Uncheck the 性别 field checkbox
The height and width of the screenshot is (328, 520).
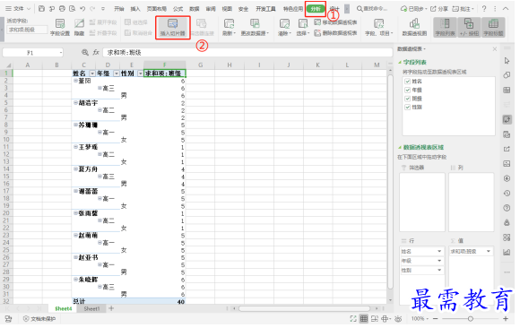(408, 108)
